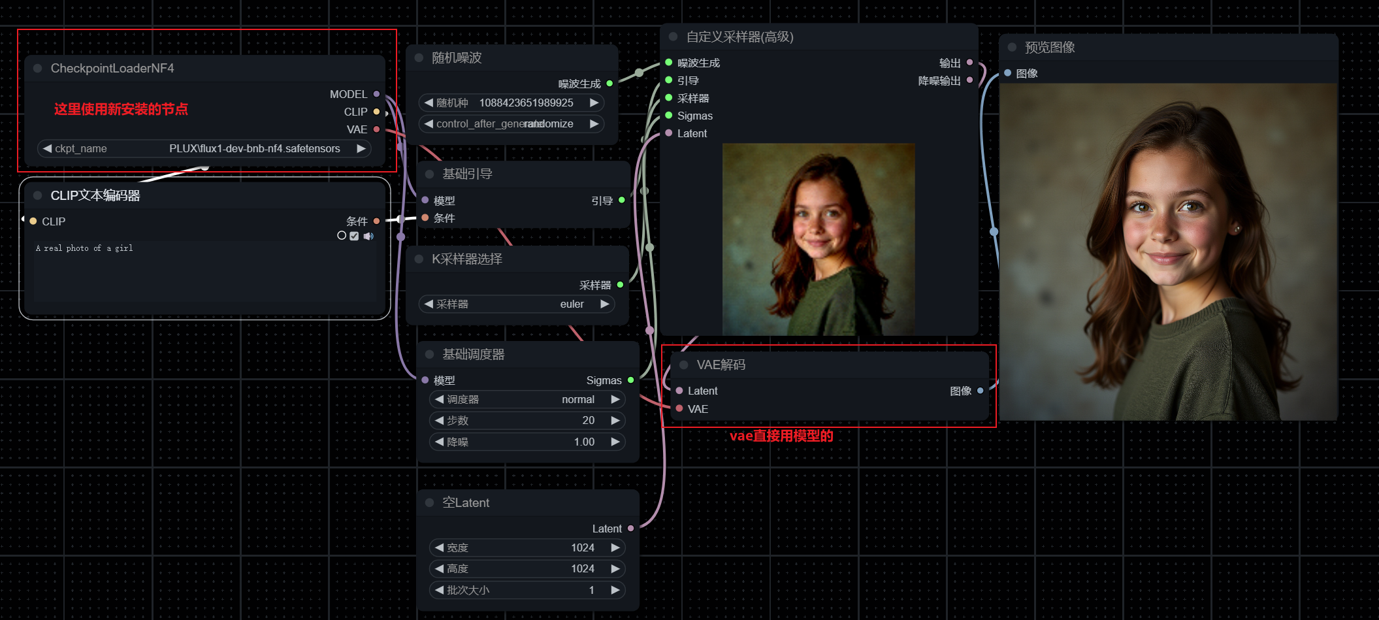Click the MODEL output port on CheckpointLoaderNF4
Viewport: 1379px width, 620px height.
point(376,94)
